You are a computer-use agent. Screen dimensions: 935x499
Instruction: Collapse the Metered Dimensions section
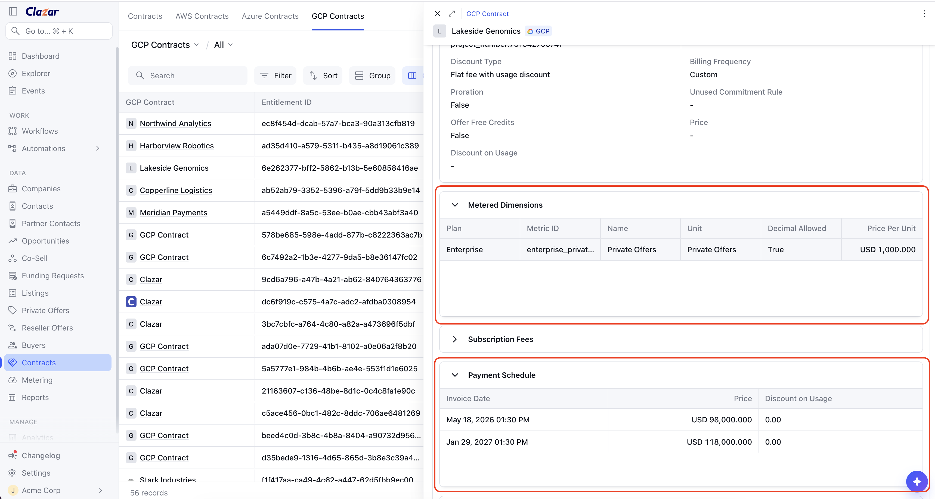[x=455, y=205]
